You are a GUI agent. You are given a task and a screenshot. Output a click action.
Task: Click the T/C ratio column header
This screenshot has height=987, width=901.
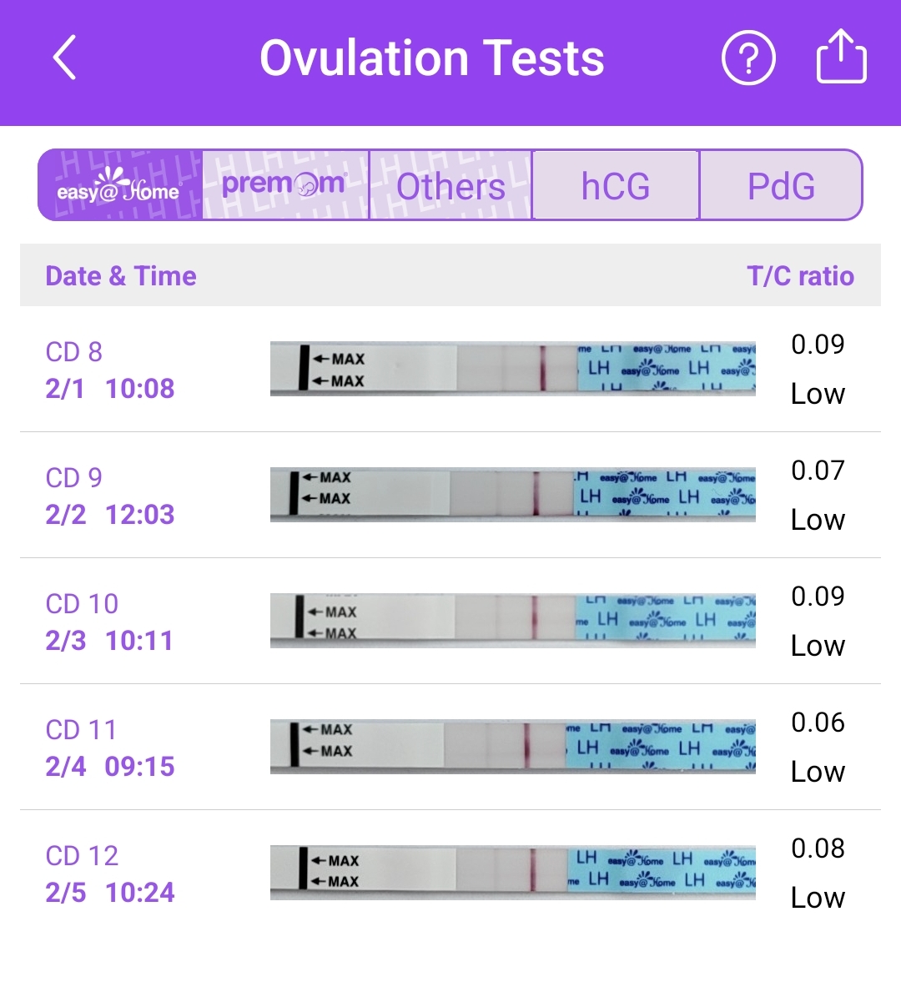[799, 275]
